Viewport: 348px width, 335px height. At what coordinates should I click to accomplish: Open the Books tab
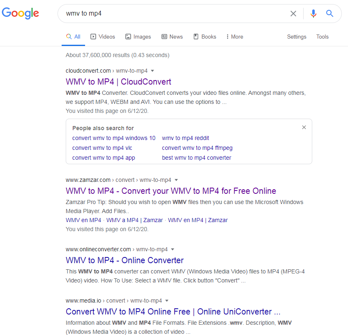[x=205, y=37]
